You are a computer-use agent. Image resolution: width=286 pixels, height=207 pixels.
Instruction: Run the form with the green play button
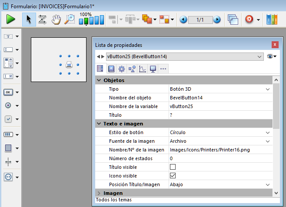[11, 20]
